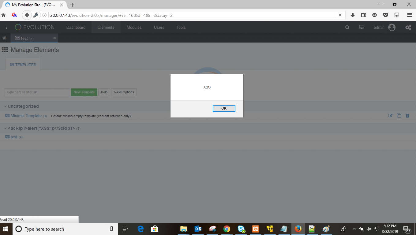
Task: Edit Minimal Template with the pencil icon
Action: pos(390,116)
